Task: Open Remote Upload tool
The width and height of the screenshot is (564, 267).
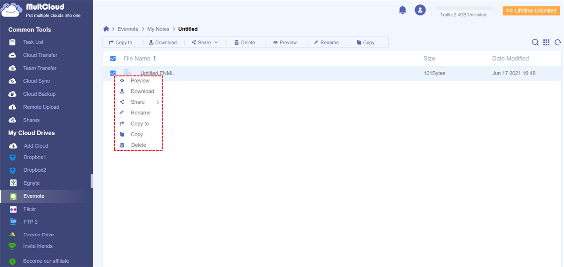Action: point(41,107)
